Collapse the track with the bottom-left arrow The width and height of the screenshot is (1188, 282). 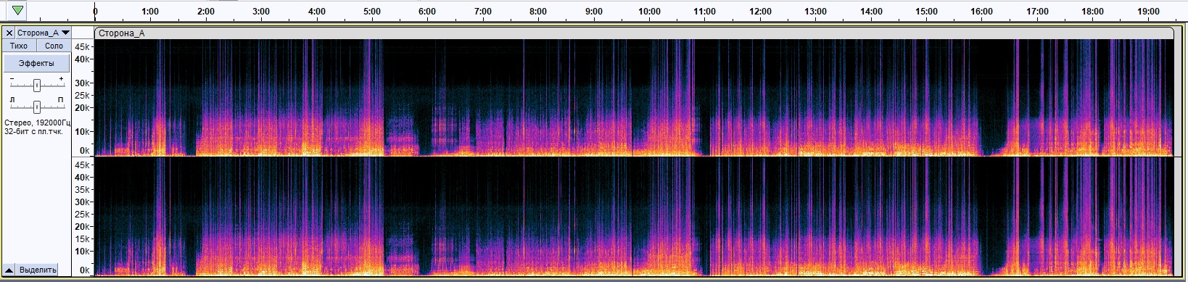[x=9, y=270]
